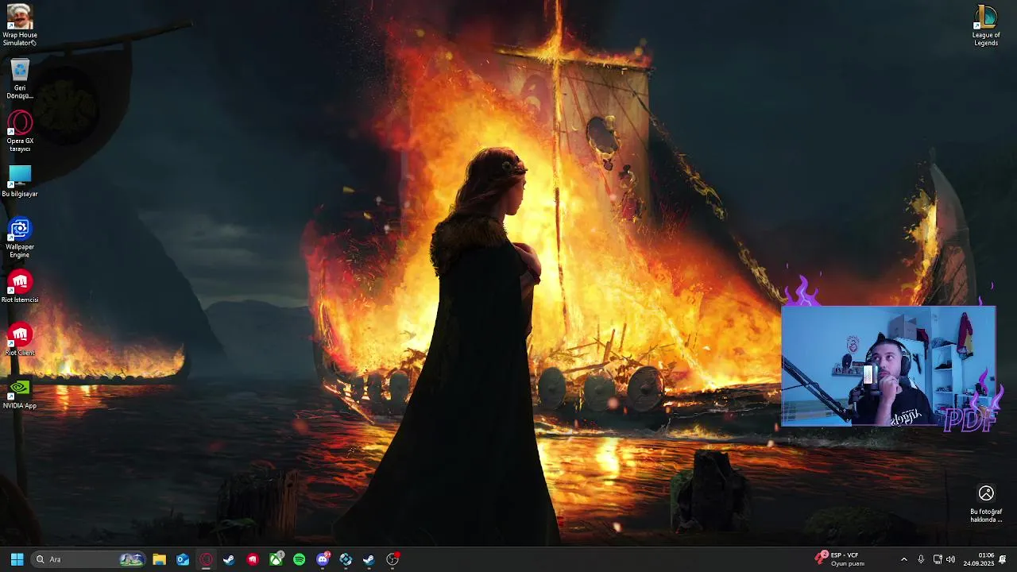This screenshot has width=1017, height=572.
Task: Open the notification bell in system tray
Action: pos(1003,559)
